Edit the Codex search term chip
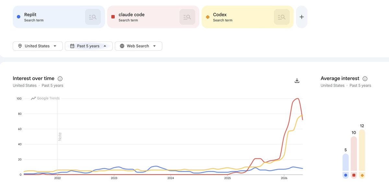Image resolution: width=389 pixels, height=189 pixels. coord(248,17)
